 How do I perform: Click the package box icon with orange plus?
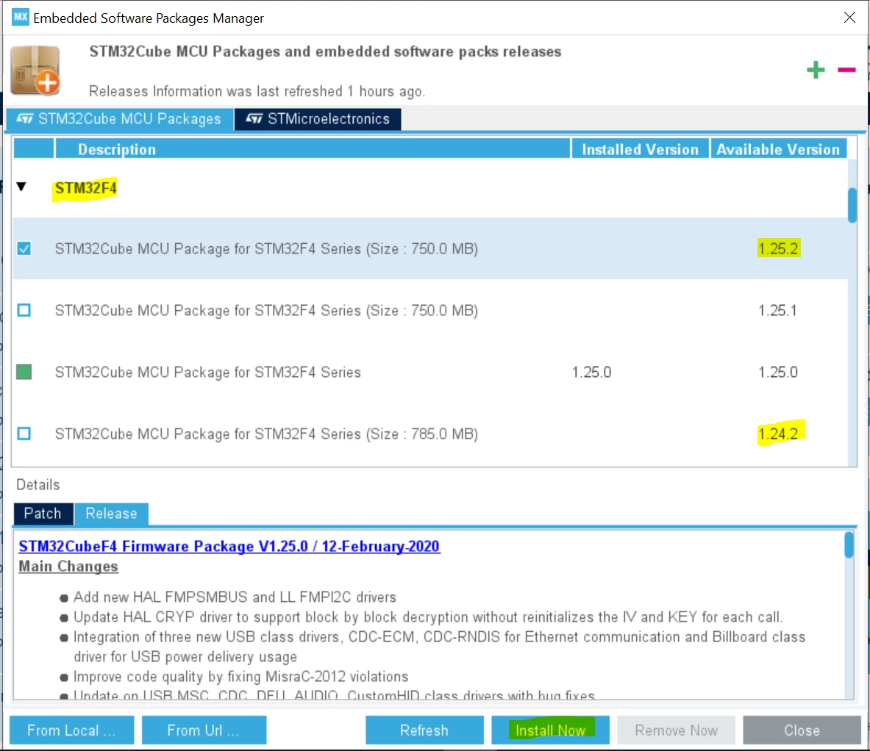point(35,71)
